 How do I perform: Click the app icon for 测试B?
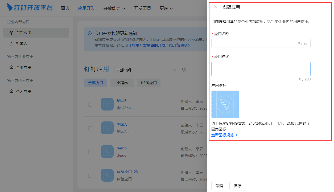(x=107, y=104)
